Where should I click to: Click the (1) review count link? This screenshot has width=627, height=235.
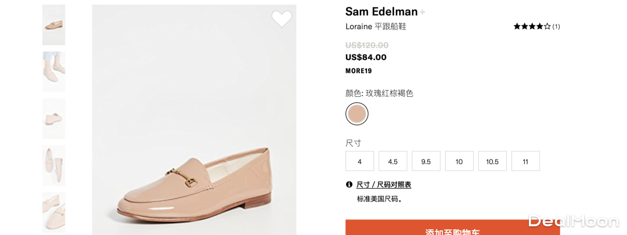556,26
